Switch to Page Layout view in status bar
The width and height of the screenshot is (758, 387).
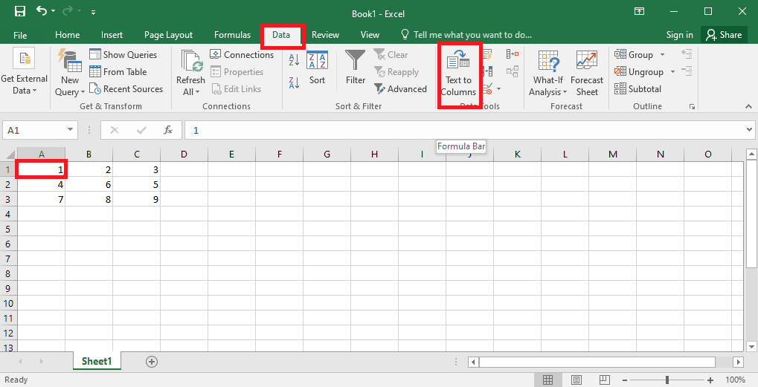[576, 380]
